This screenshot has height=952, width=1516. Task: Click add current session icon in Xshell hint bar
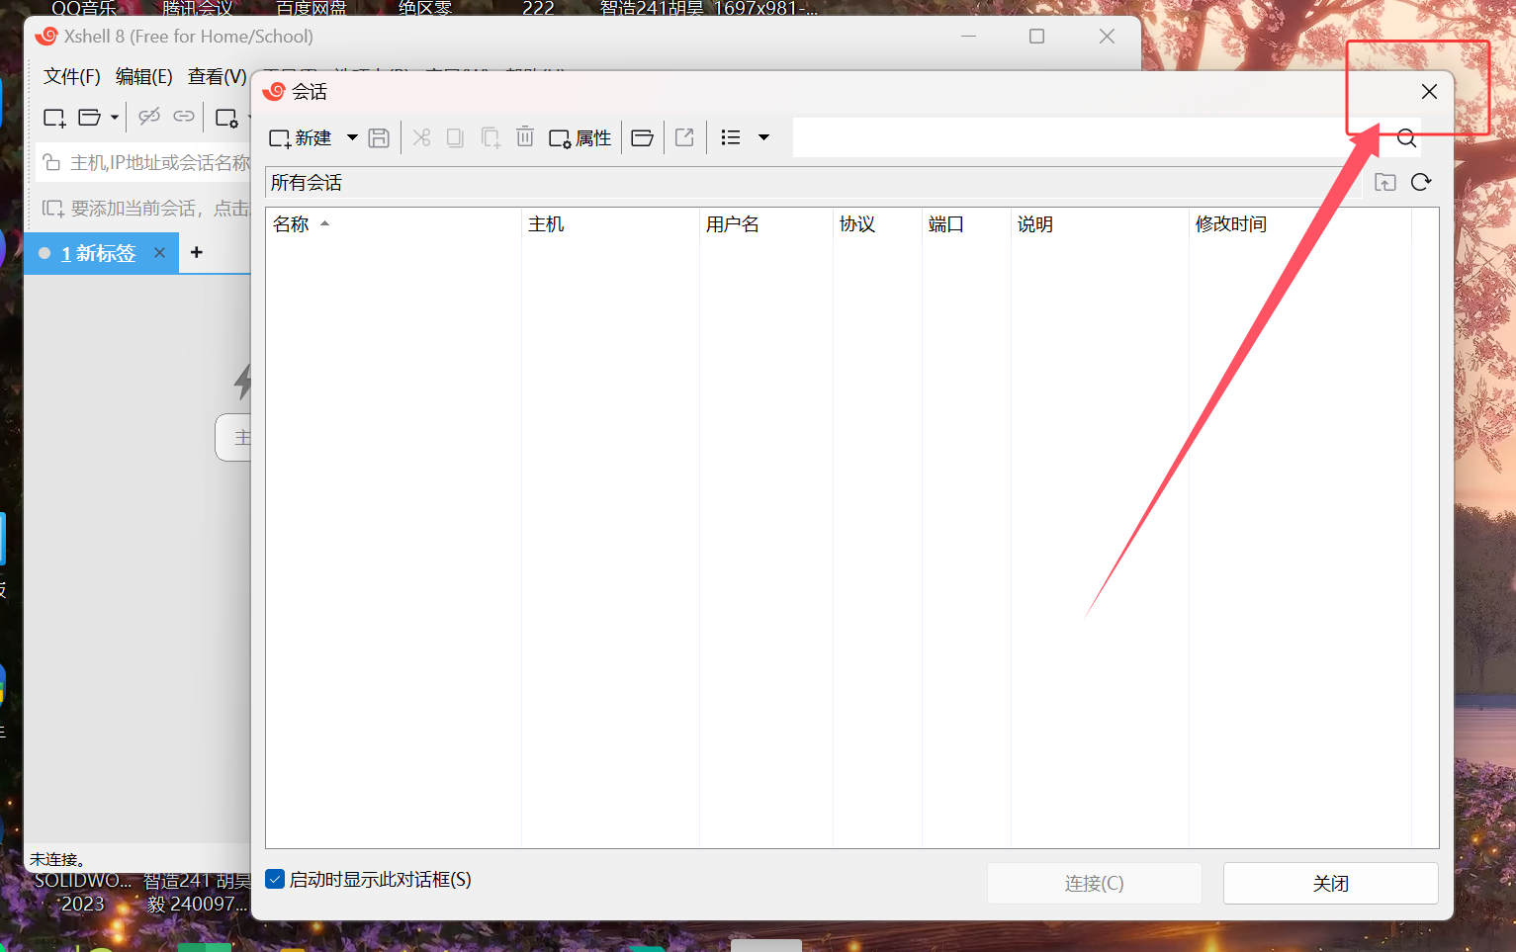[x=52, y=209]
